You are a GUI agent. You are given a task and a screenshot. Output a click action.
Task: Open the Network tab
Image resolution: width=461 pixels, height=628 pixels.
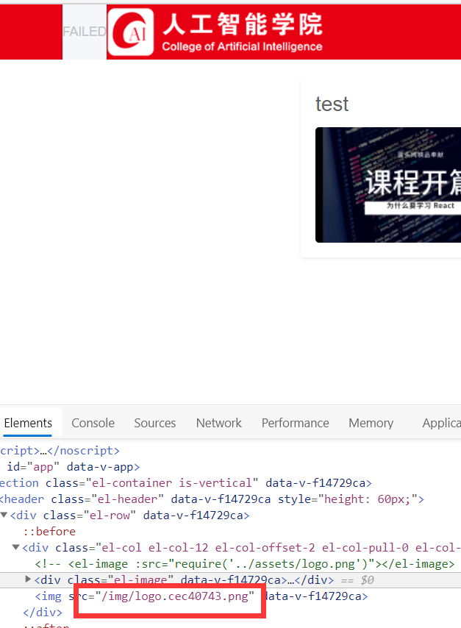[218, 423]
